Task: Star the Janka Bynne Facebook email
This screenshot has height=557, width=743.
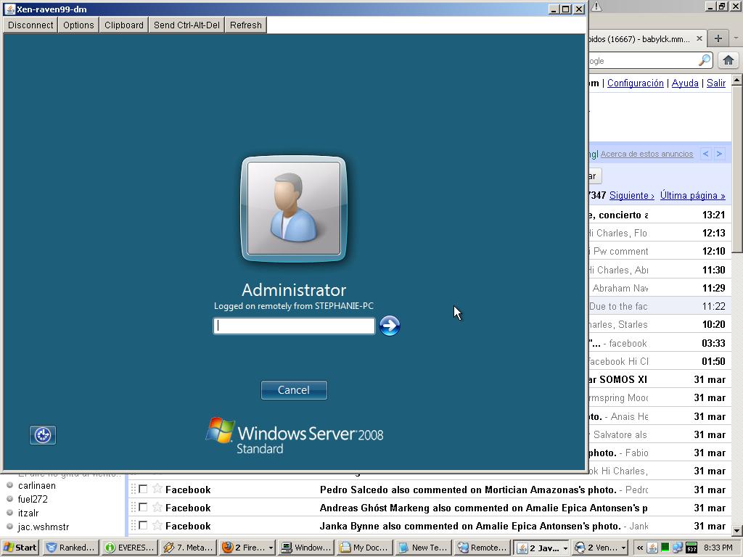Action: coord(157,526)
